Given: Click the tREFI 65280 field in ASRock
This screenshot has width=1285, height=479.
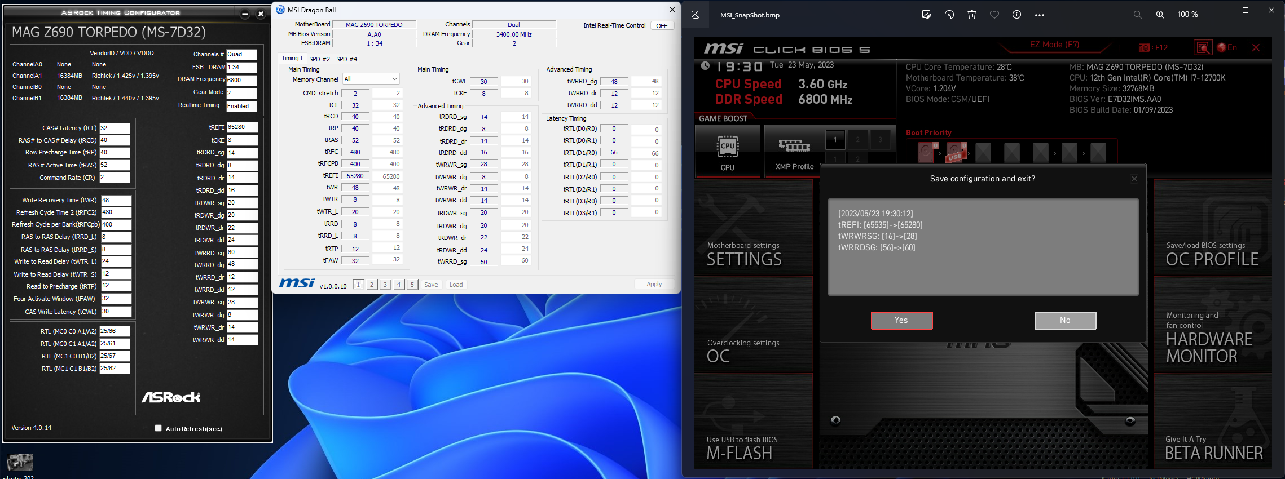Looking at the screenshot, I should tap(242, 127).
